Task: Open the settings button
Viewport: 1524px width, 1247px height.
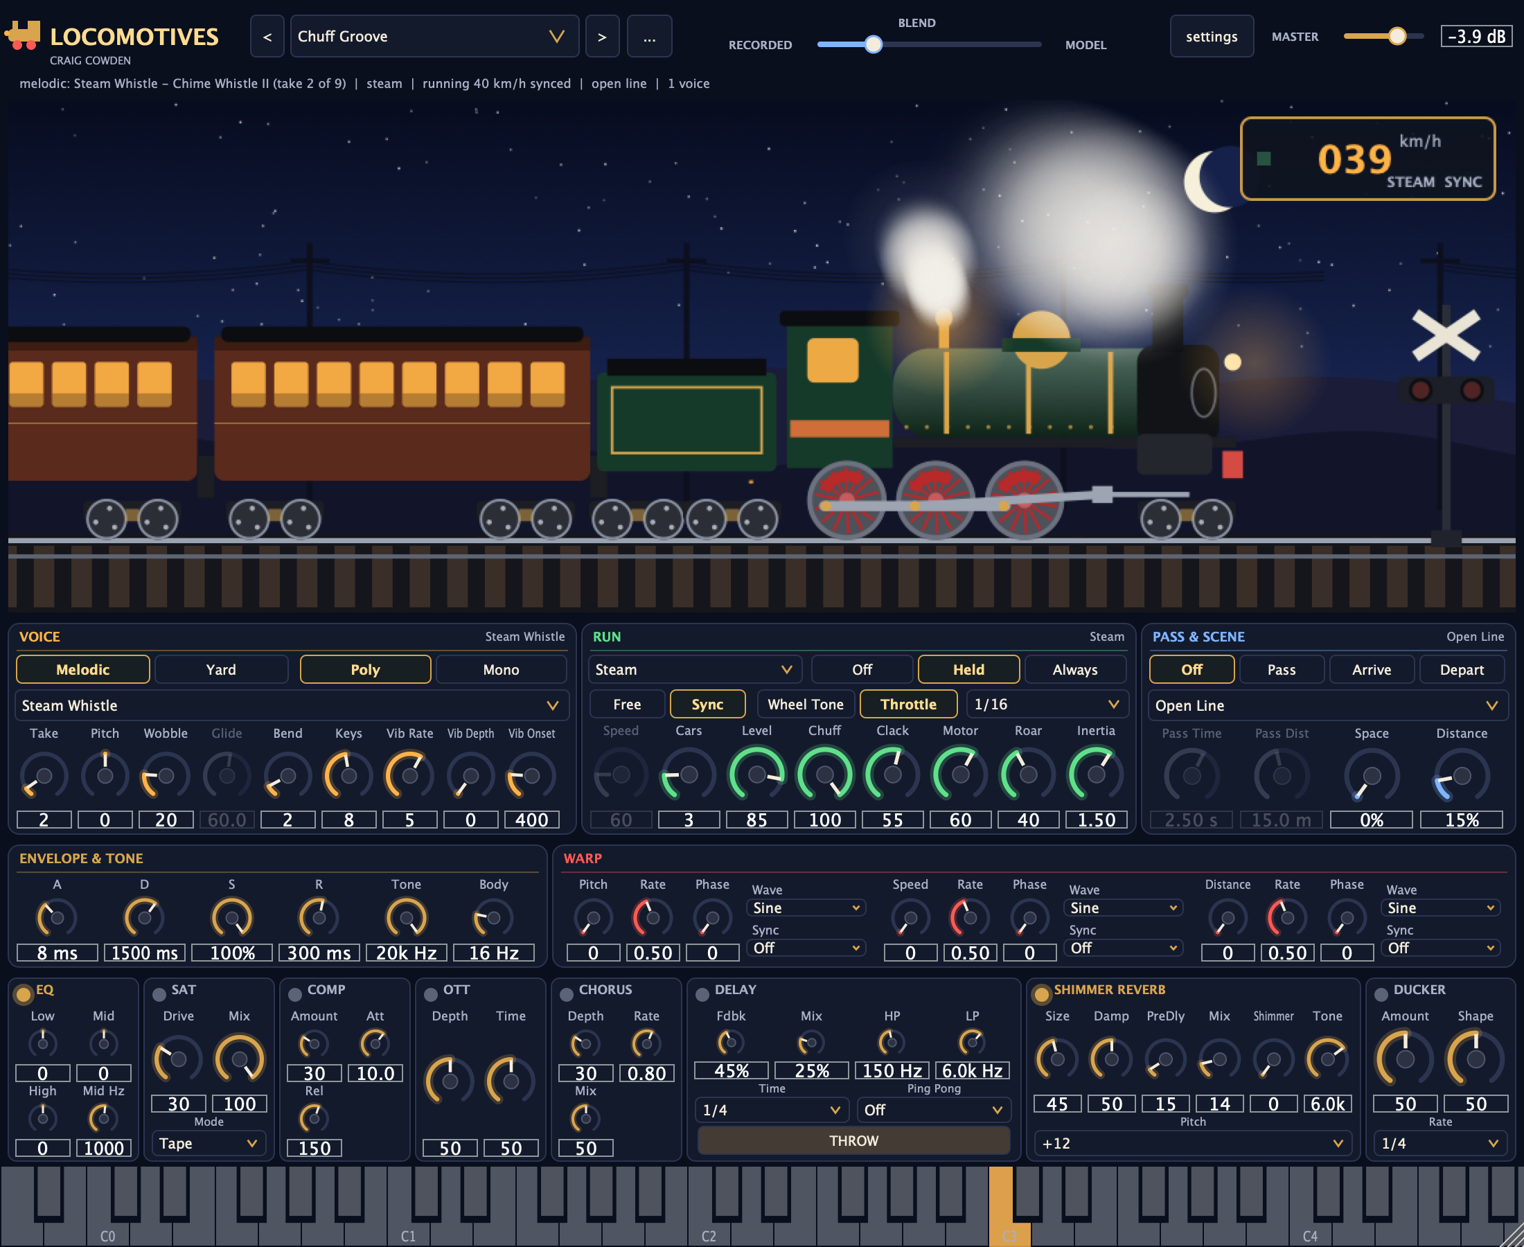Action: [1212, 37]
